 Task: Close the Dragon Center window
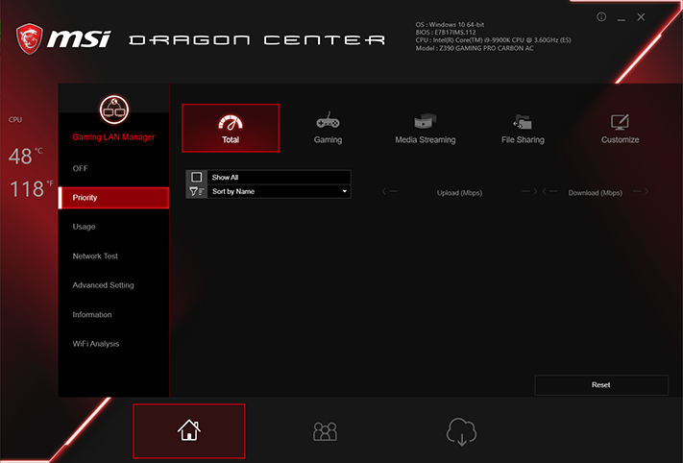click(641, 17)
